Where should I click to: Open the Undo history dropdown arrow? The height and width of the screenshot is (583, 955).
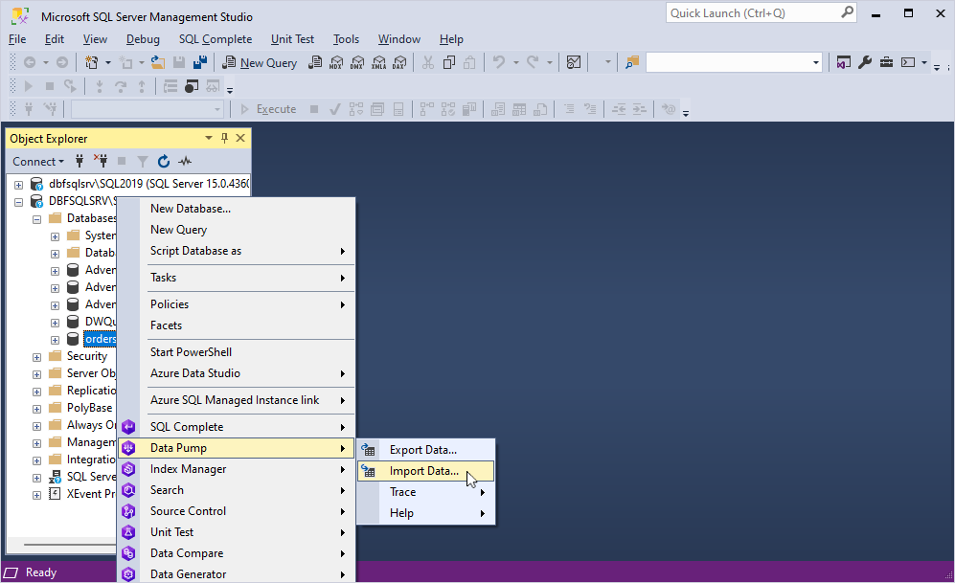point(516,62)
